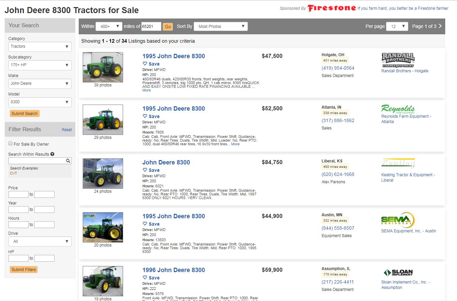The image size is (457, 301).
Task: Select the 431 miles away badge
Action: coord(335,61)
